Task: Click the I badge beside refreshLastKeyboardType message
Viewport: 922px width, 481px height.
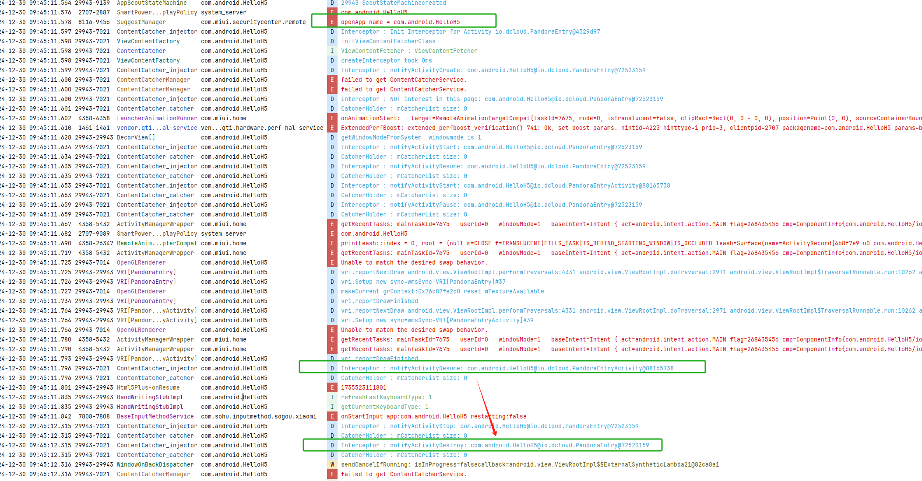Action: tap(332, 397)
